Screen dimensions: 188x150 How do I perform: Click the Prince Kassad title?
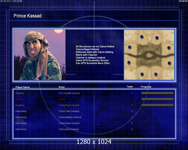click(28, 16)
